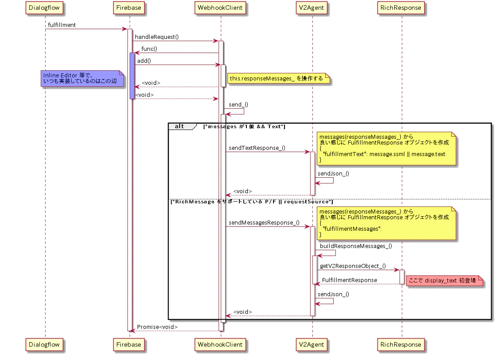Image resolution: width=496 pixels, height=355 pixels.
Task: Click the RichResponse participant box at the bottom
Action: click(x=400, y=344)
